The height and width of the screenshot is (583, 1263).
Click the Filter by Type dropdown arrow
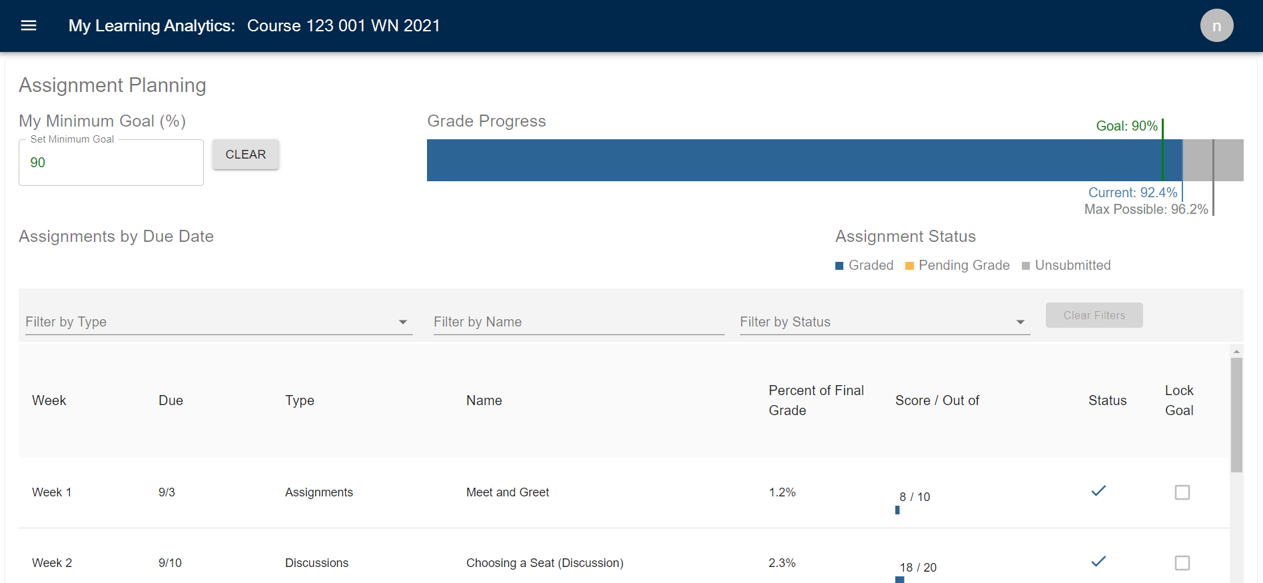tap(403, 322)
